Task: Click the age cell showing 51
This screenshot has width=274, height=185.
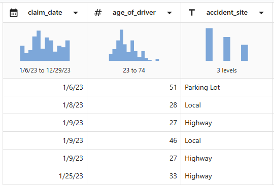Action: 134,87
